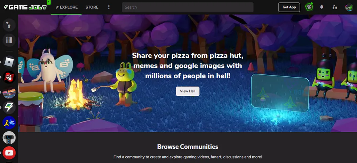This screenshot has height=163, width=357.
Task: Open the Explore tab
Action: coord(67,7)
